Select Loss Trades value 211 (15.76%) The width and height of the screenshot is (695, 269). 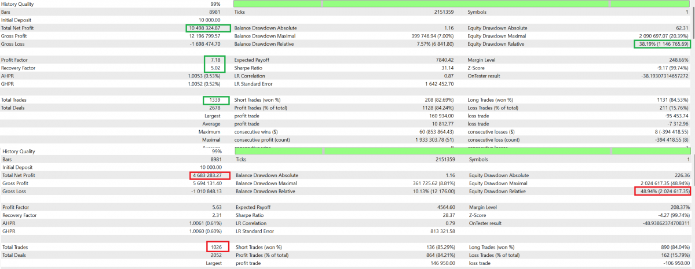click(673, 108)
